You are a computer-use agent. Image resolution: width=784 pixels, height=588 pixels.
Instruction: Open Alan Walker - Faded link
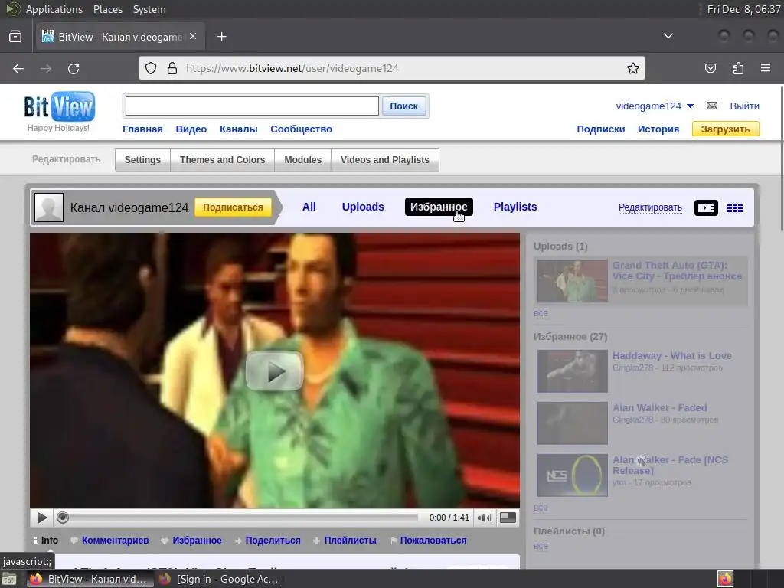pos(659,408)
